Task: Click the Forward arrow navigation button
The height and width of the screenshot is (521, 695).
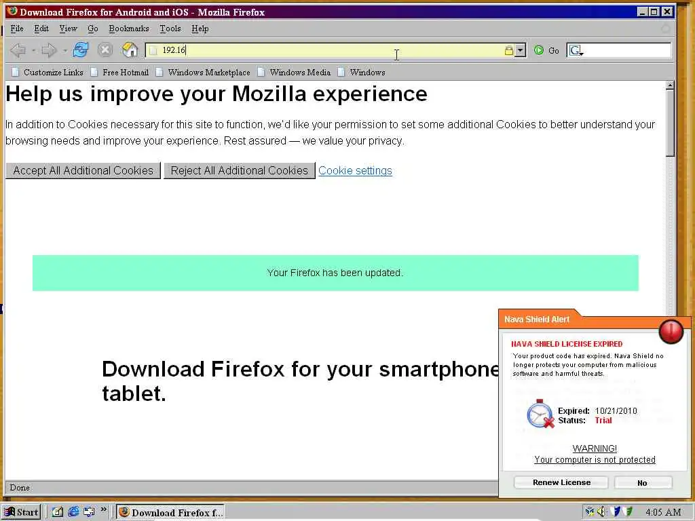Action: pyautogui.click(x=49, y=50)
